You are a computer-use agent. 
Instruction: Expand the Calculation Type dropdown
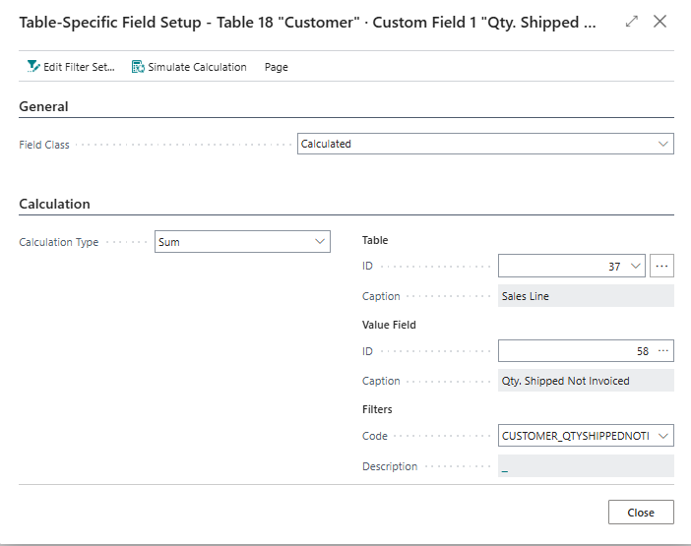(x=320, y=242)
